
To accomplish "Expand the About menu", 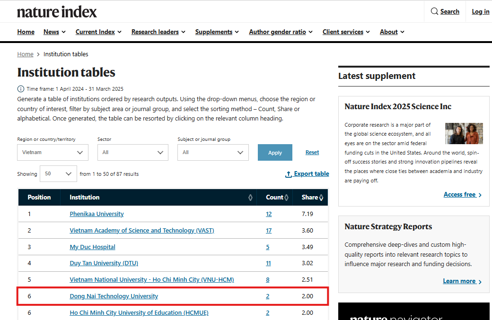I will point(392,32).
